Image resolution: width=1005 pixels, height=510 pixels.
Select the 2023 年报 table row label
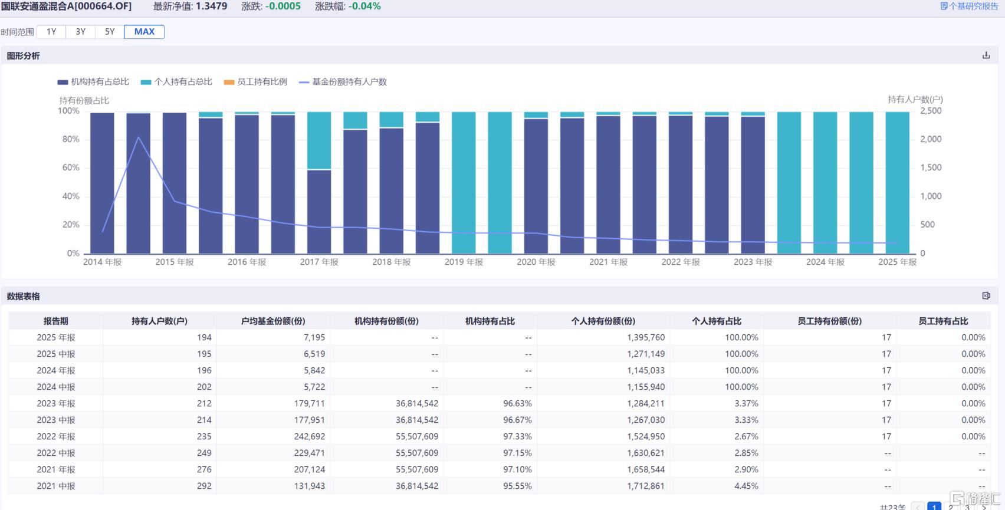click(x=56, y=403)
